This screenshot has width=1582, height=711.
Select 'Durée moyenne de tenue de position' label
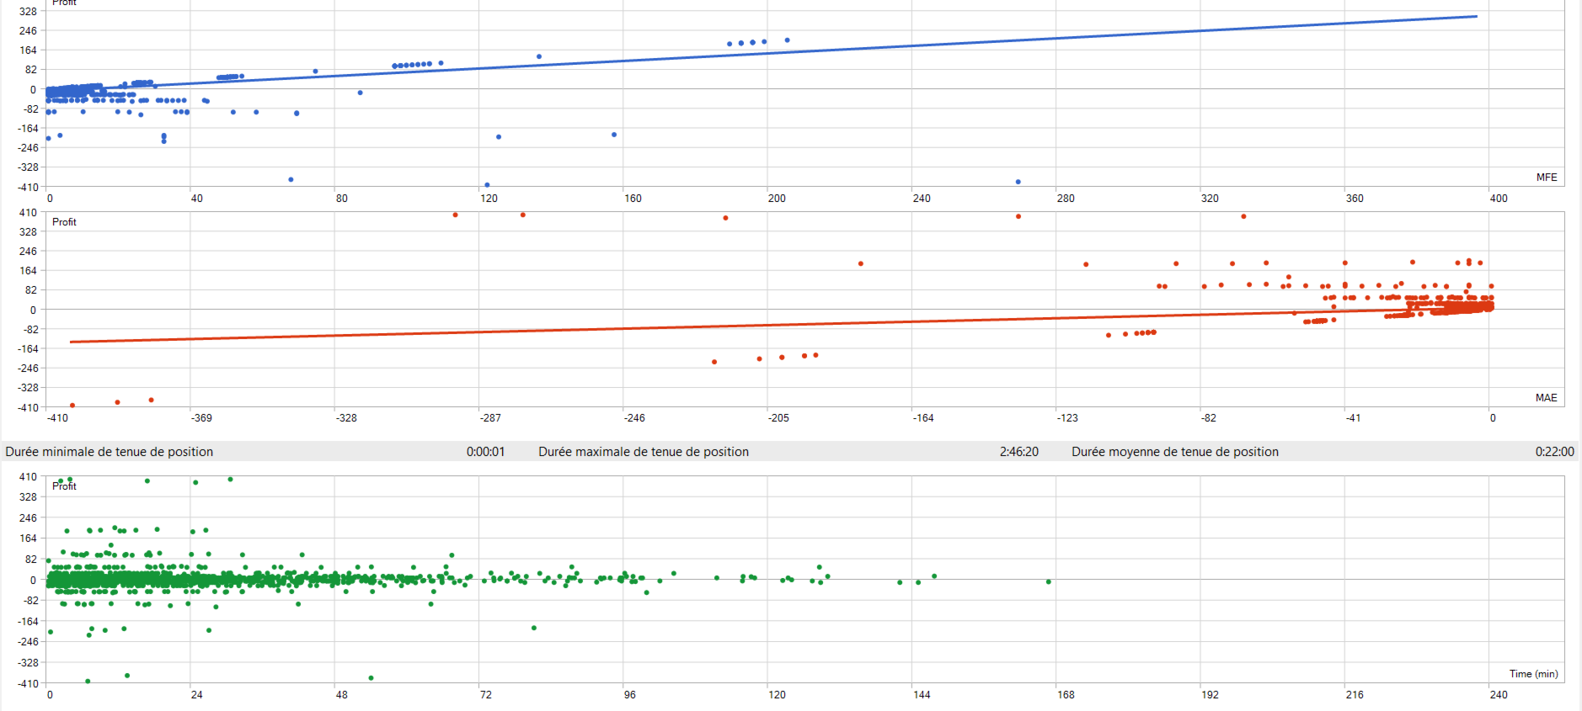[1175, 452]
